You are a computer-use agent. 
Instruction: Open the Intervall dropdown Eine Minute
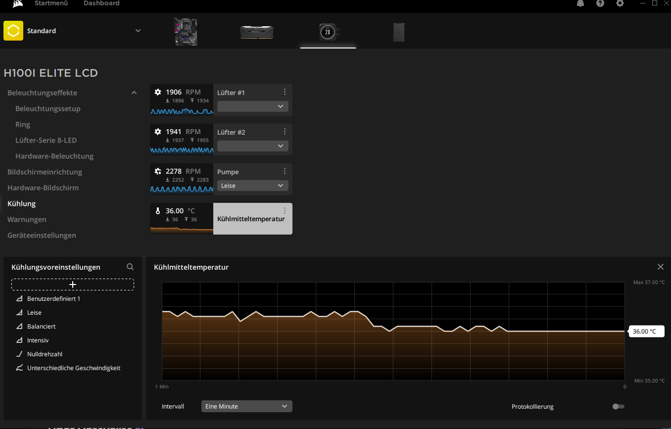click(247, 406)
